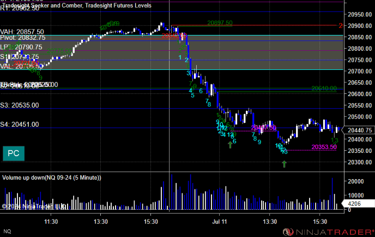
Task: Click the Volume up down(NQ 09-24 (5 Minute)) label
Action: tap(52, 177)
